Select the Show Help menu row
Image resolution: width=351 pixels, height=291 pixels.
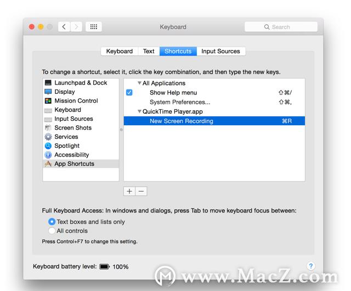point(214,93)
